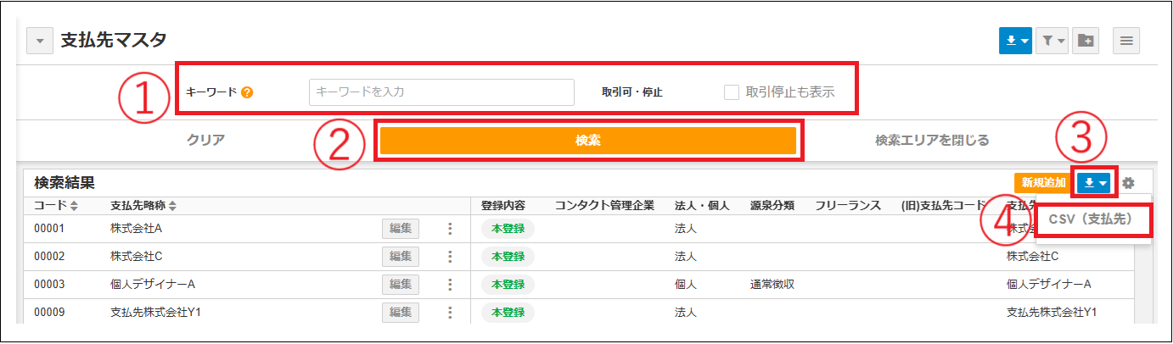Enable 取引停止も表示 checkbox

[x=731, y=92]
